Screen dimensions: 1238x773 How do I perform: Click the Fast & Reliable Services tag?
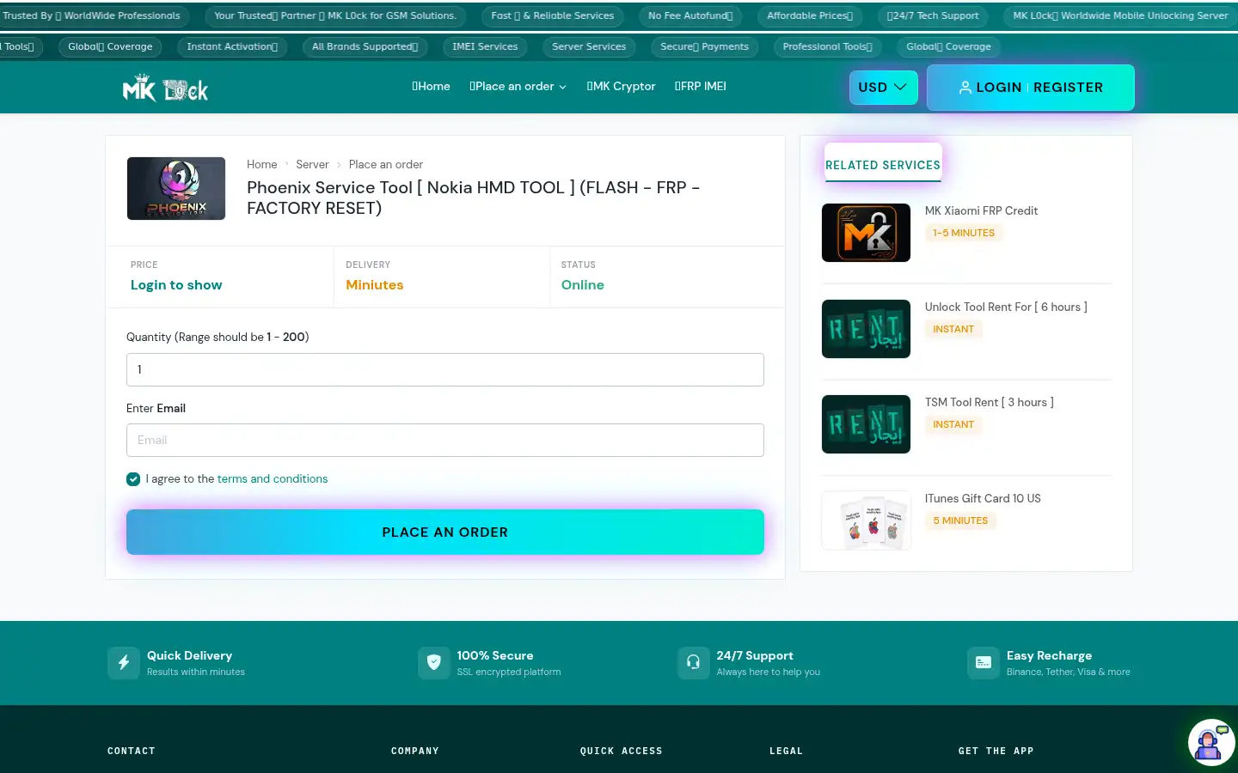click(x=552, y=16)
